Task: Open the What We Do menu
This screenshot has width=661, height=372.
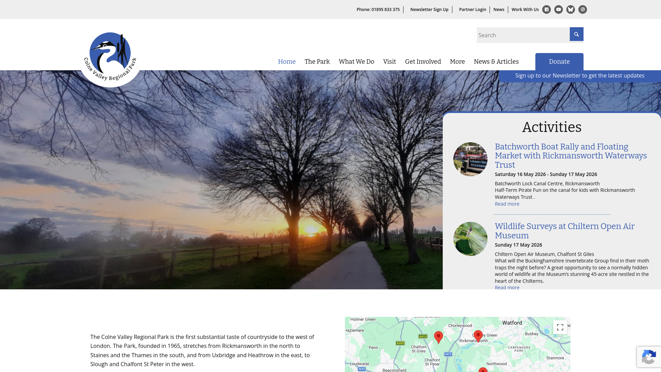Action: [356, 62]
